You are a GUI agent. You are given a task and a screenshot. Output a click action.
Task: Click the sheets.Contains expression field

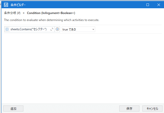29,29
